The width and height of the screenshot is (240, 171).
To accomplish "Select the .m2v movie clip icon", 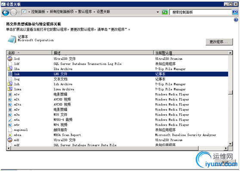I will click(x=10, y=109).
